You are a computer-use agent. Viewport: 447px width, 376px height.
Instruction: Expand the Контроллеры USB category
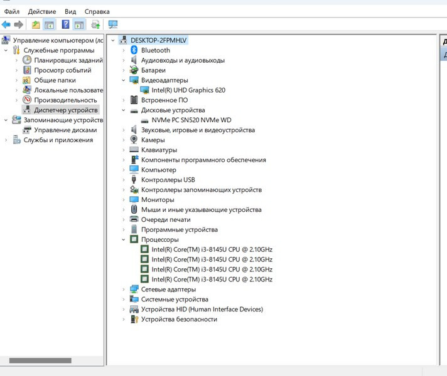124,180
